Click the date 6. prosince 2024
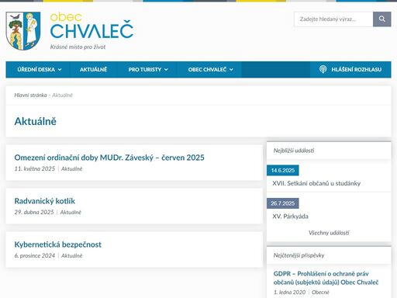Image resolution: width=397 pixels, height=298 pixels. (35, 255)
